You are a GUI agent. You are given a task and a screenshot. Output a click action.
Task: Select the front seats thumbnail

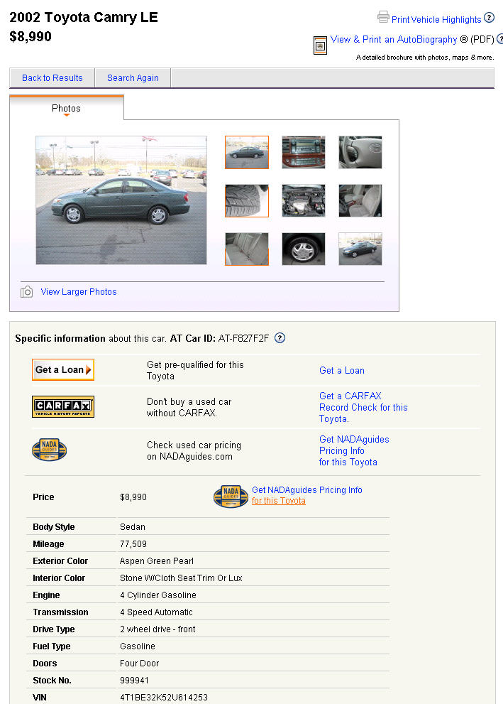coord(360,201)
